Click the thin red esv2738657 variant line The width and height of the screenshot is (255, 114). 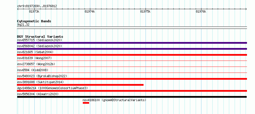pos(132,67)
